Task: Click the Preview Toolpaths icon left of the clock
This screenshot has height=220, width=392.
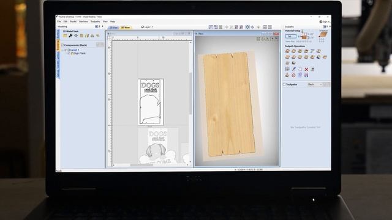Action: point(287,75)
